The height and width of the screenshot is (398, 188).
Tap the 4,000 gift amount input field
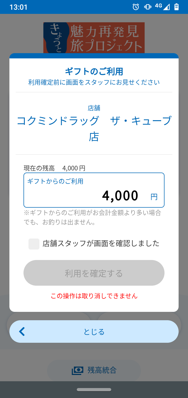[x=94, y=190]
